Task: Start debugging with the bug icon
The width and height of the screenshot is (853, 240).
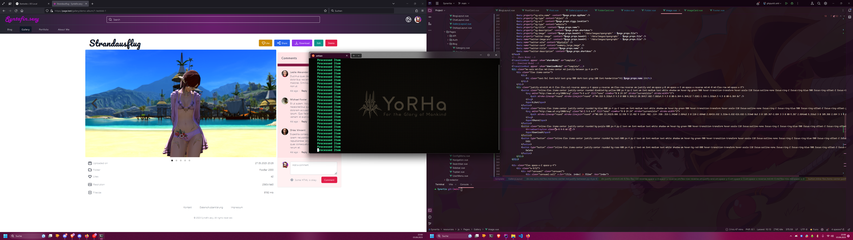Action: point(792,4)
